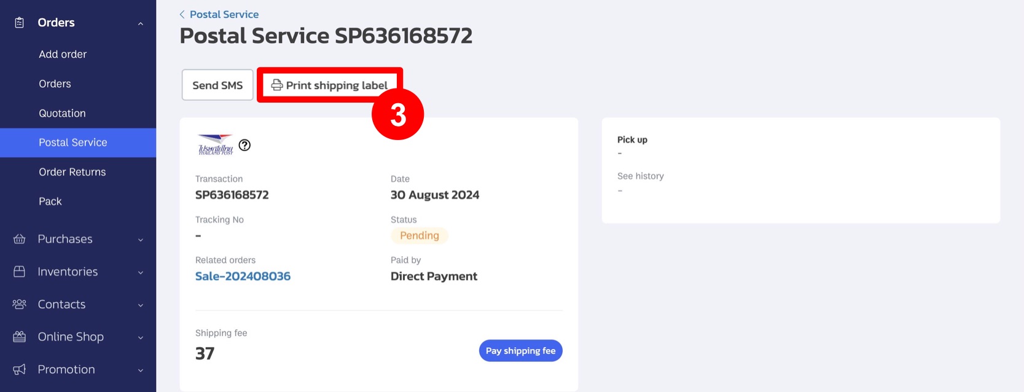Click the Purchases basket icon
1024x392 pixels.
pos(20,239)
